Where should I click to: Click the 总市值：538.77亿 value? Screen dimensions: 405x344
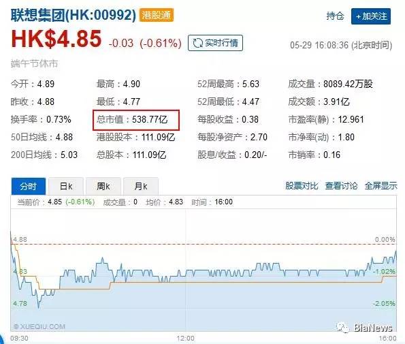click(x=132, y=120)
